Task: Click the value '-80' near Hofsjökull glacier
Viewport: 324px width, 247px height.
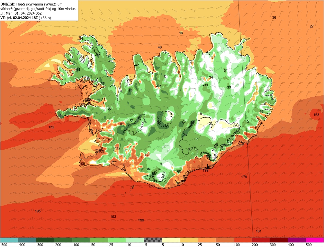Action: pyautogui.click(x=159, y=123)
